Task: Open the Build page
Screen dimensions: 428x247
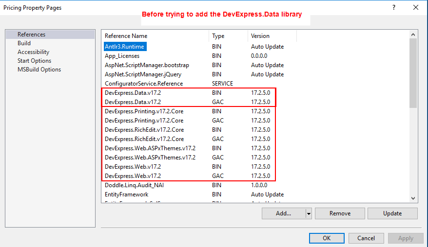Action: 24,43
